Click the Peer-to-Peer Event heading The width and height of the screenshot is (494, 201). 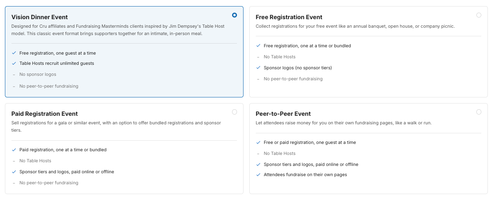point(283,114)
